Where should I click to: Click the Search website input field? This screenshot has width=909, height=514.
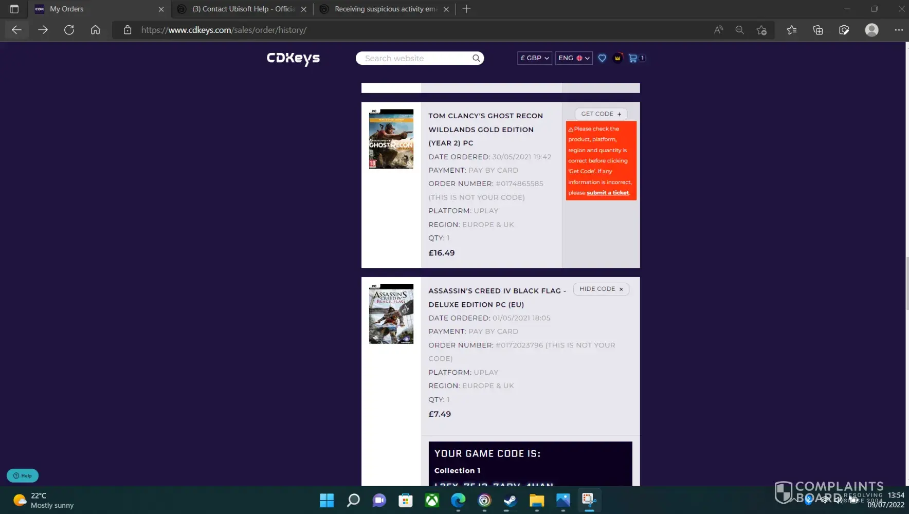pyautogui.click(x=415, y=58)
